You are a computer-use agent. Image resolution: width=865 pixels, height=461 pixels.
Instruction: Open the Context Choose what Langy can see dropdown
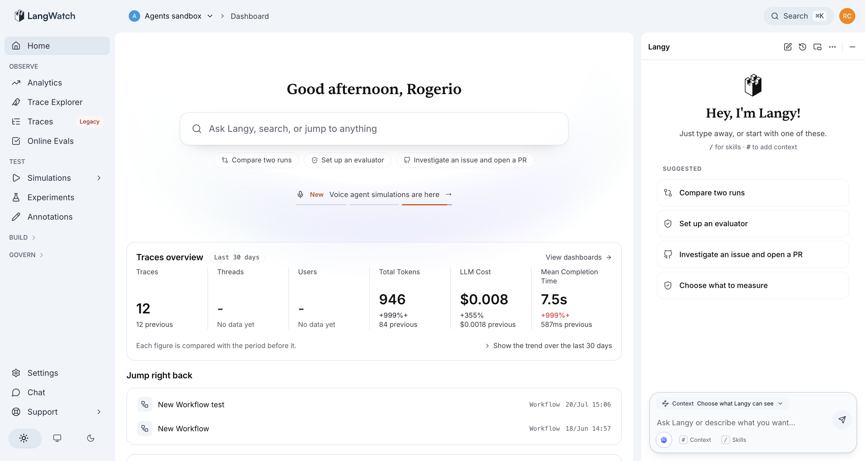tap(723, 404)
